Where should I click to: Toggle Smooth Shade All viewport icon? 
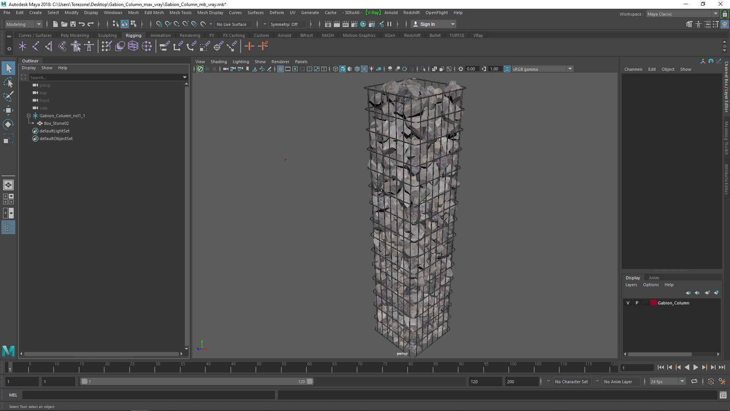[343, 69]
